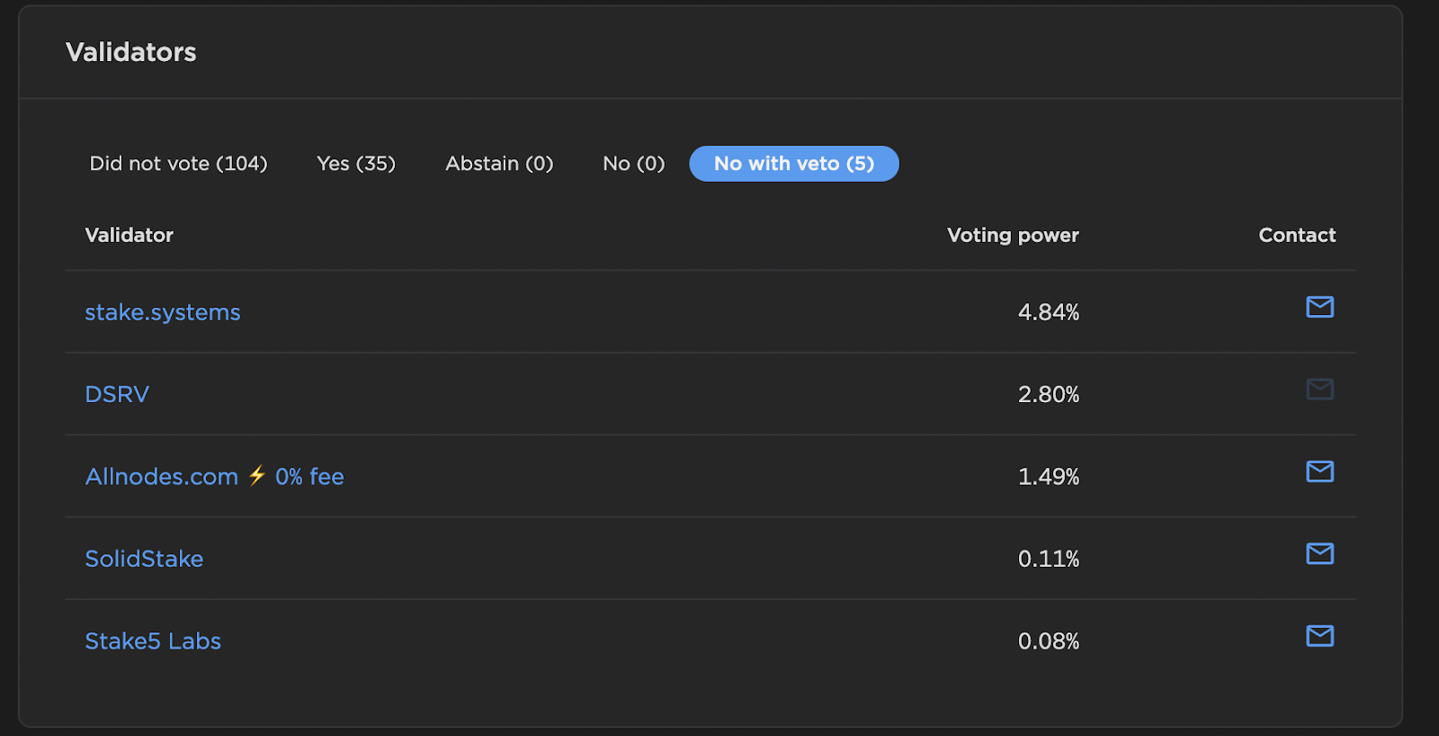Go to the Stake5 Labs validator page
Screen dimensions: 1439x736
pyautogui.click(x=153, y=642)
